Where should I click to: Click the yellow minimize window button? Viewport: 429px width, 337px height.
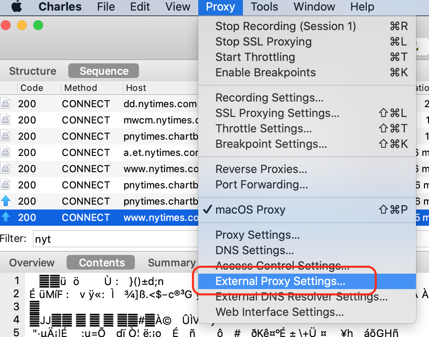click(22, 26)
